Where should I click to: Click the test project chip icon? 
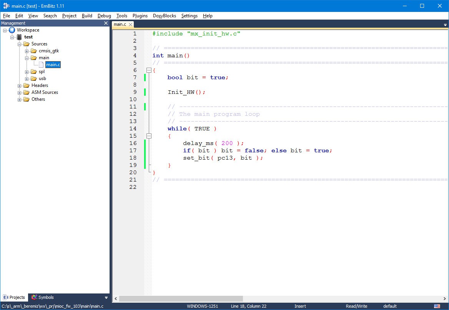(19, 37)
